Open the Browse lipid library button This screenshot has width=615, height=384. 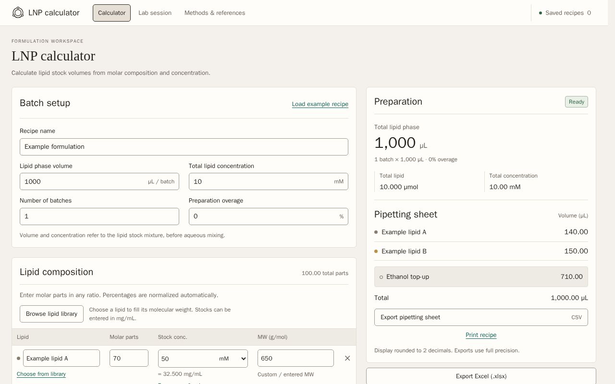point(51,314)
